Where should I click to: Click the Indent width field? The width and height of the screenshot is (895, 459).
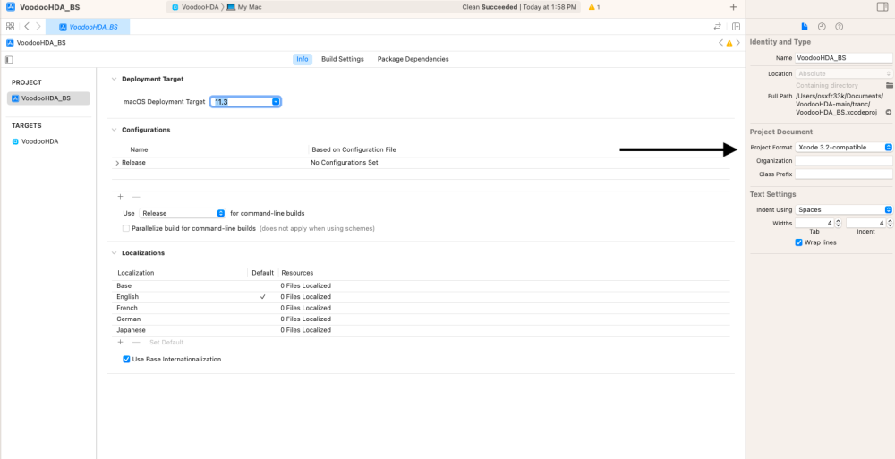(865, 223)
